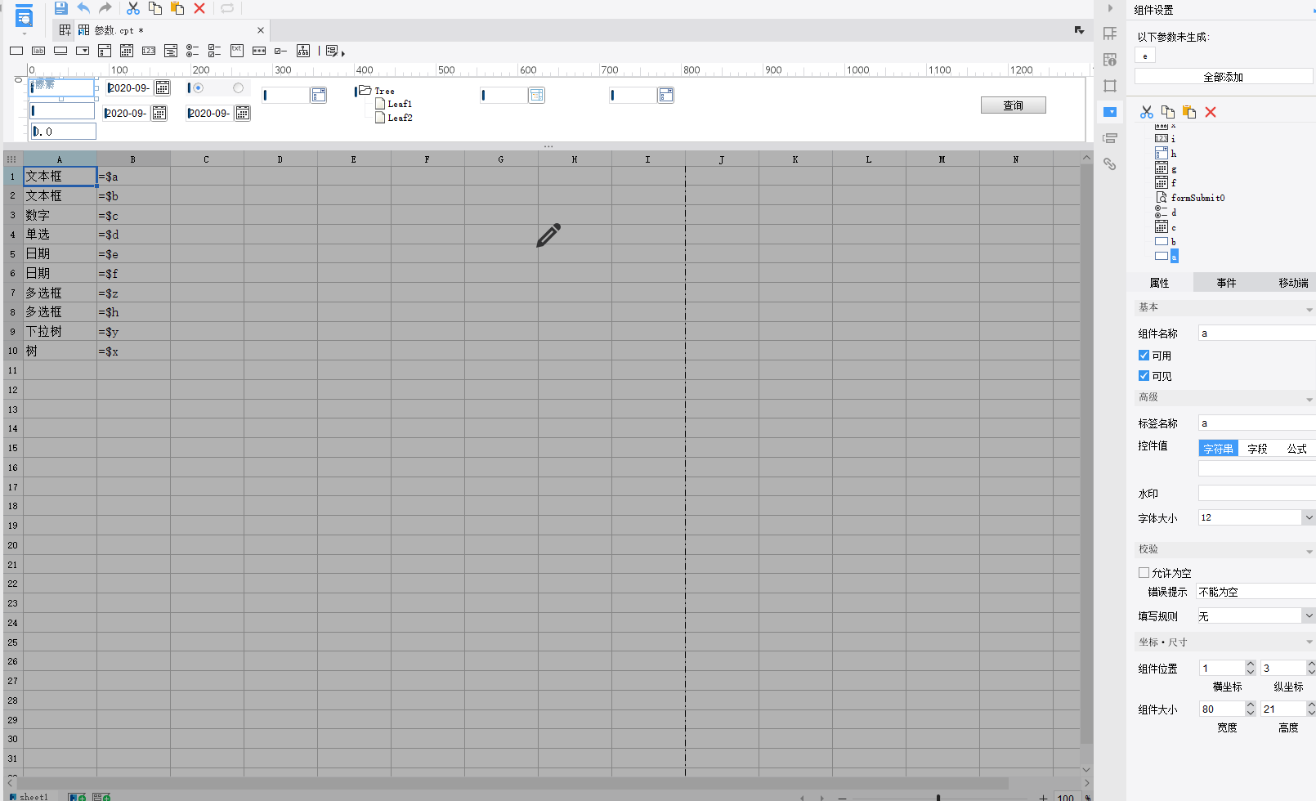Add a label widget from palette

[38, 51]
